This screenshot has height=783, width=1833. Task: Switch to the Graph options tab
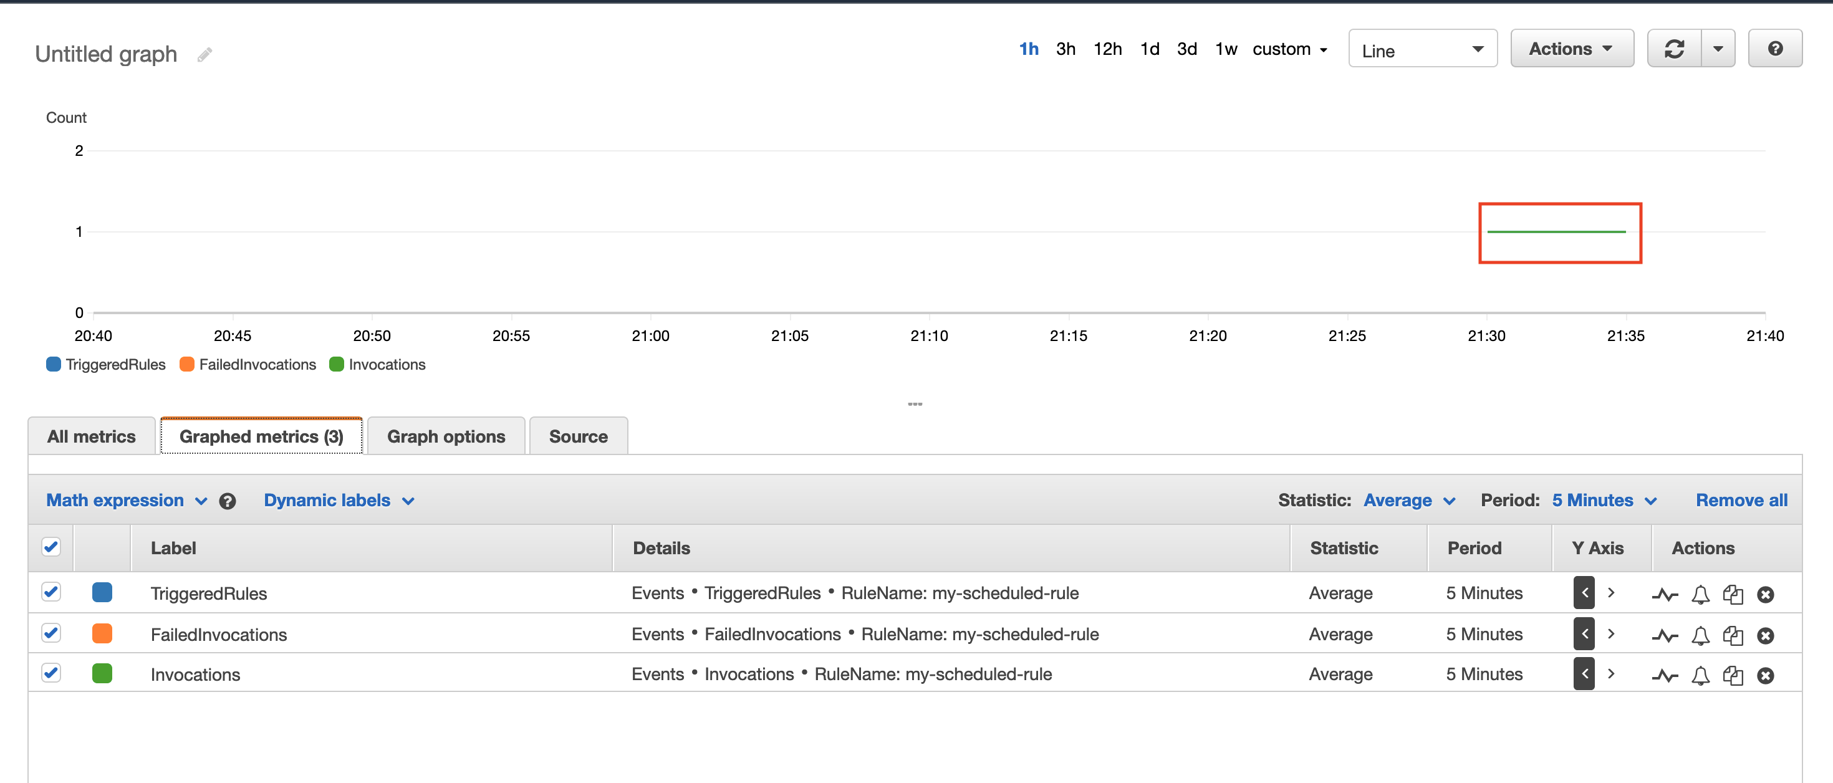pyautogui.click(x=445, y=436)
